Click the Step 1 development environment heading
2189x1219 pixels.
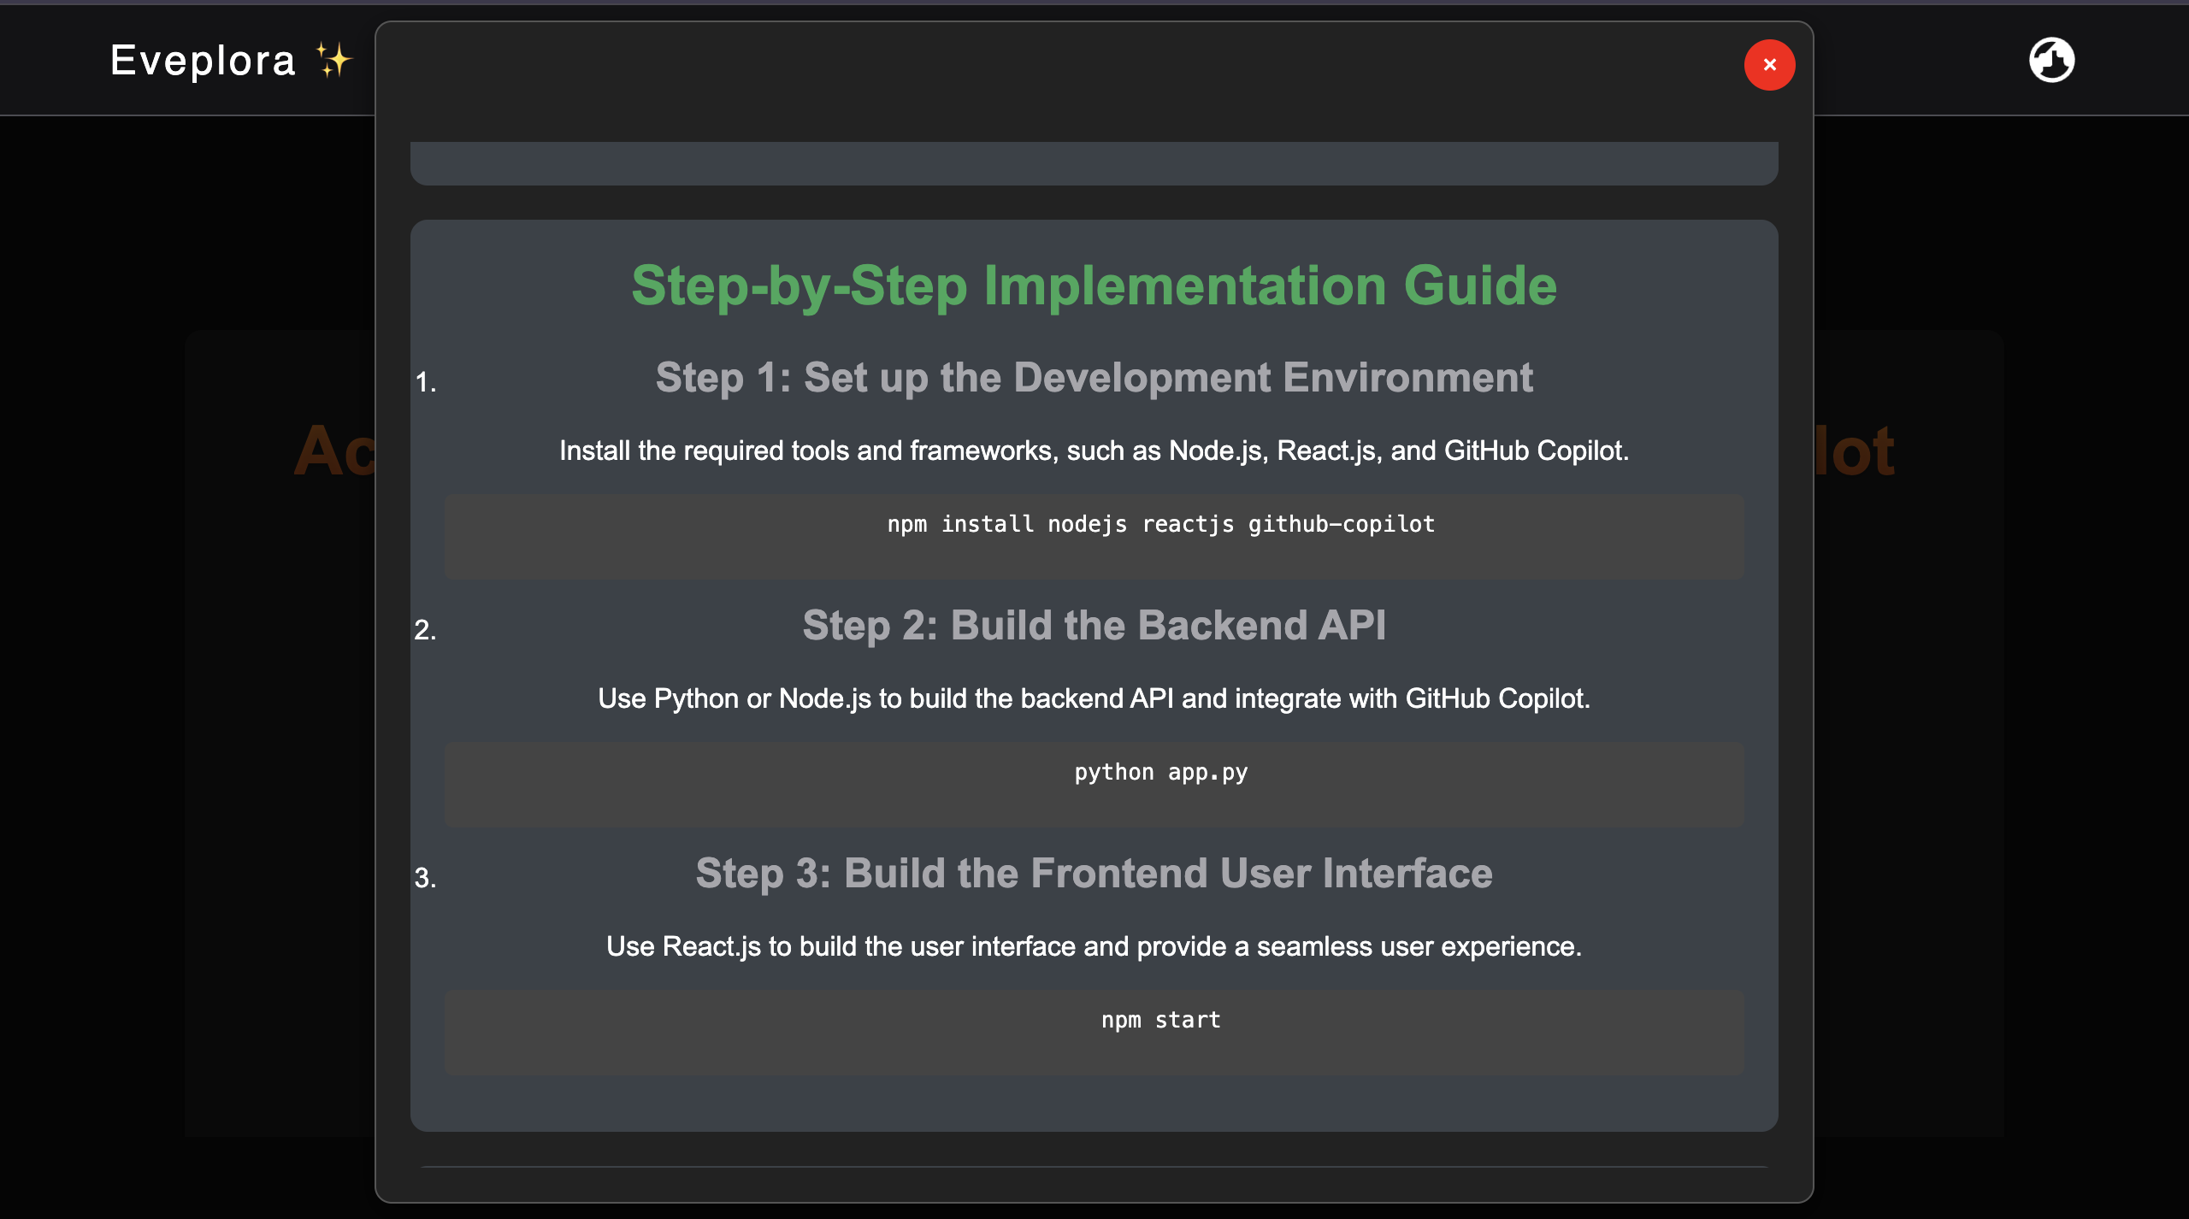(x=1094, y=378)
